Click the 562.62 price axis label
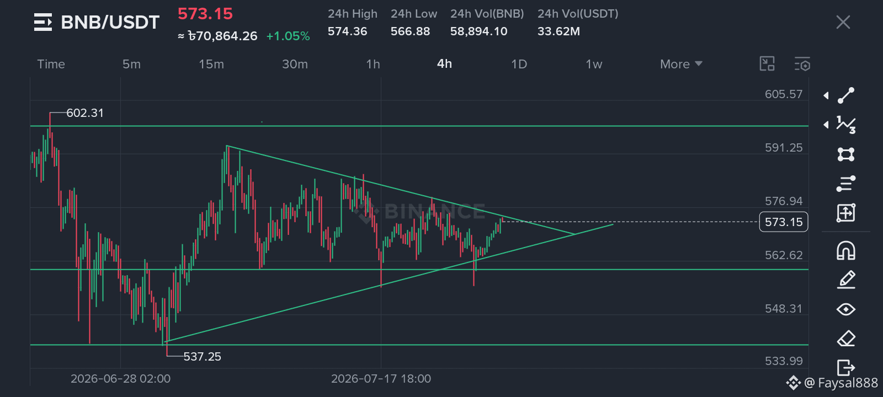The width and height of the screenshot is (883, 397). (784, 255)
